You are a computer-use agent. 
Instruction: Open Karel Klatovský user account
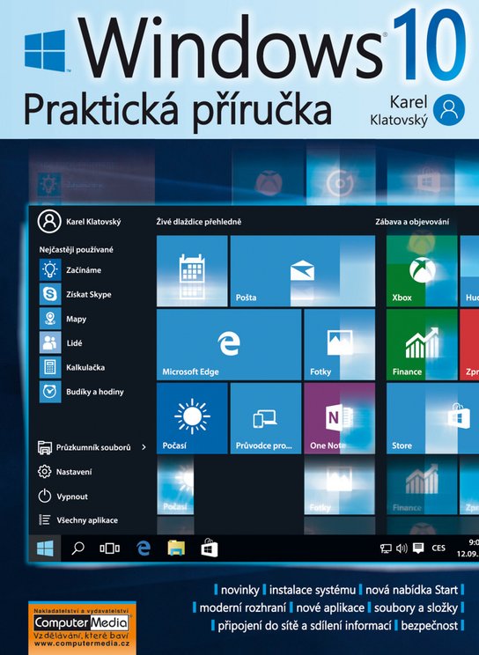79,222
